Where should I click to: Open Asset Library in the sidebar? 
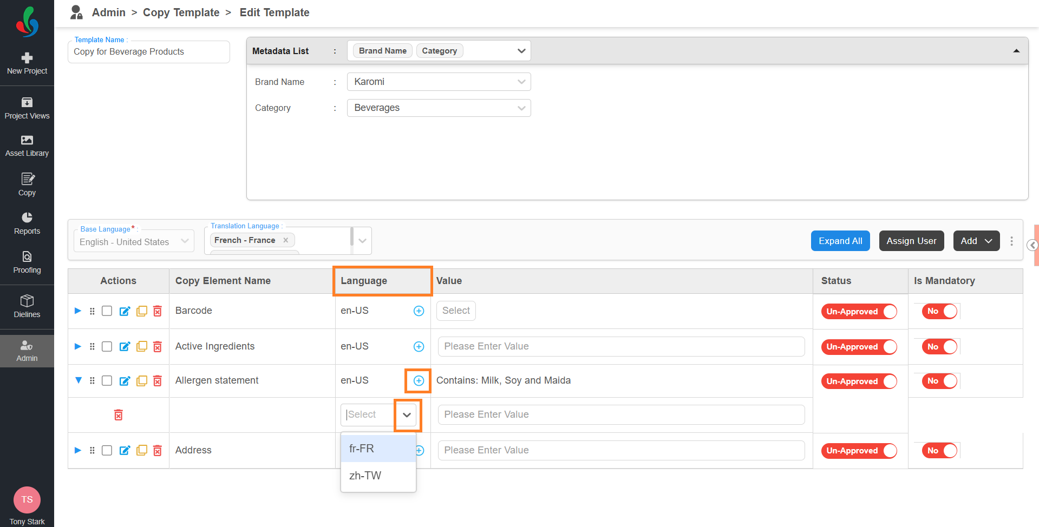pos(27,146)
